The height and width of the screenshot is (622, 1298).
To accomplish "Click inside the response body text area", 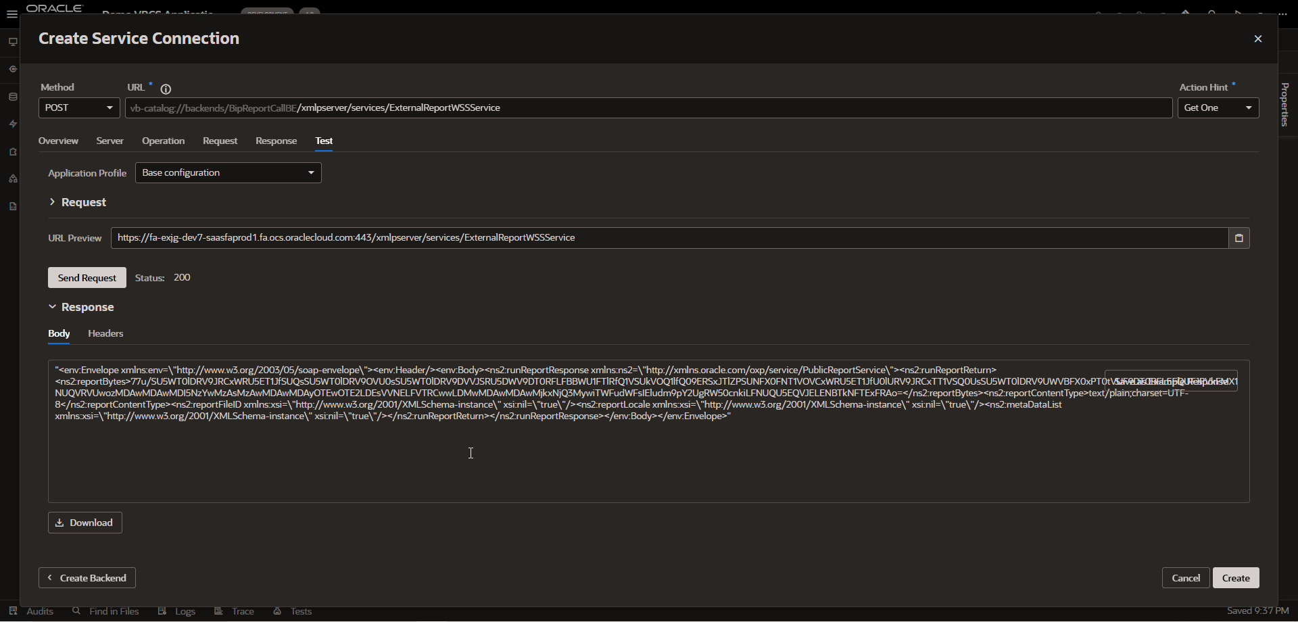I will [648, 431].
